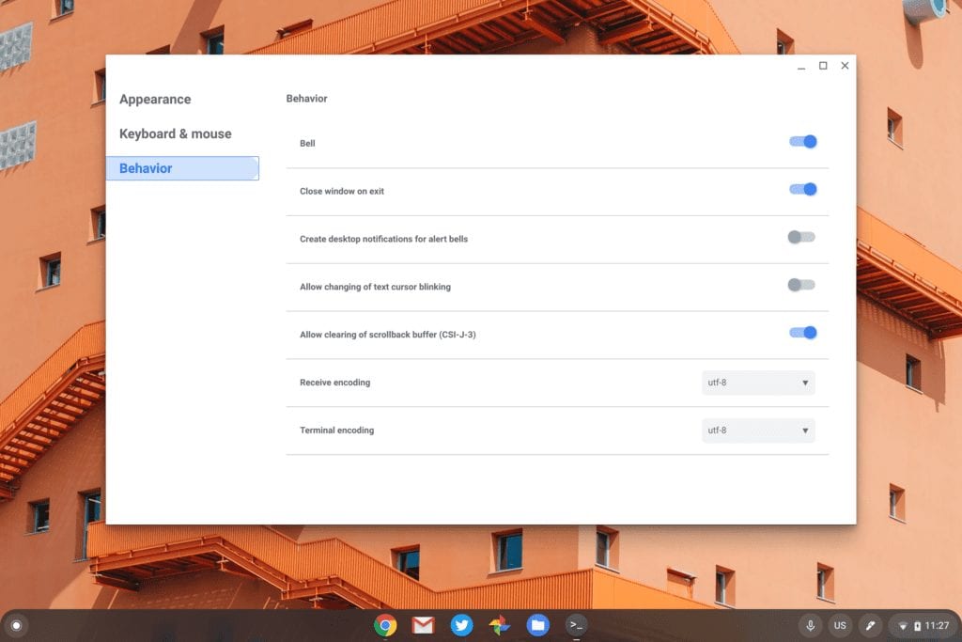Click the 'Receive encoding' label

point(335,383)
